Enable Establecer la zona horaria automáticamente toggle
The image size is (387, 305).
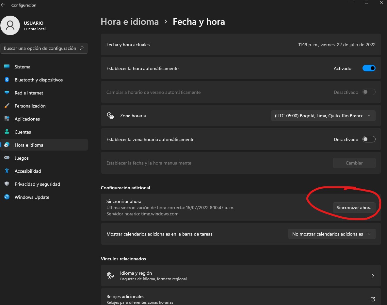click(369, 139)
